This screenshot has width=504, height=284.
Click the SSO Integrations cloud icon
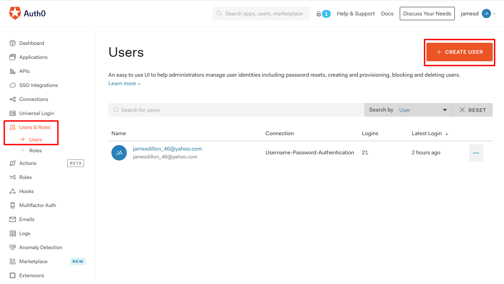tap(13, 85)
